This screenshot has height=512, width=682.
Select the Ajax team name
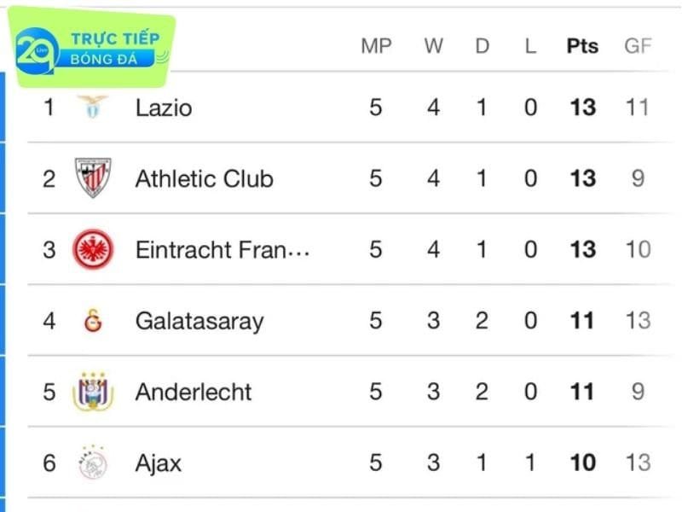point(159,463)
